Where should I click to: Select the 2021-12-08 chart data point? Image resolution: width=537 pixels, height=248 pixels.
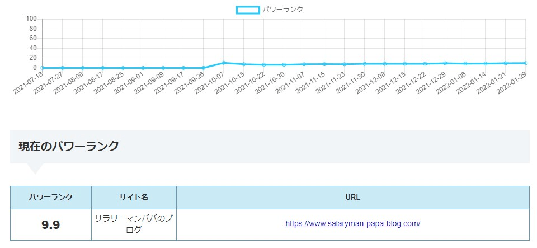(x=385, y=64)
